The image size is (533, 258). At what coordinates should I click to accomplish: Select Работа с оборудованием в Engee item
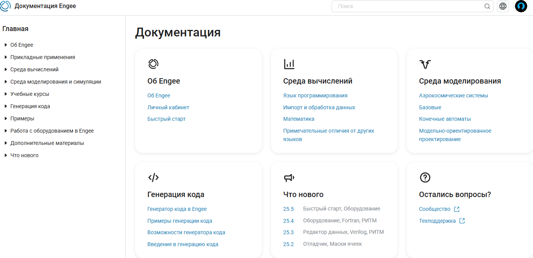[x=52, y=131]
